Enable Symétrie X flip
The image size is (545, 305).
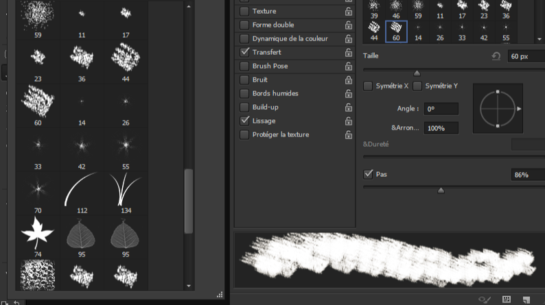(368, 86)
